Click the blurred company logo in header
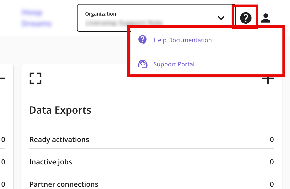The width and height of the screenshot is (290, 189). pyautogui.click(x=37, y=18)
